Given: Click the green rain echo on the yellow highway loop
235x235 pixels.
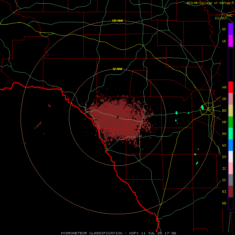Looking at the screenshot, I should pos(202,108).
